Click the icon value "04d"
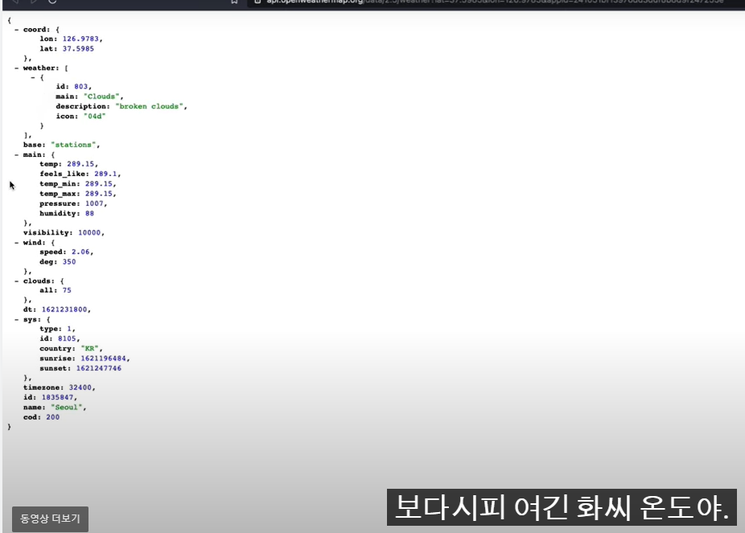 (94, 117)
